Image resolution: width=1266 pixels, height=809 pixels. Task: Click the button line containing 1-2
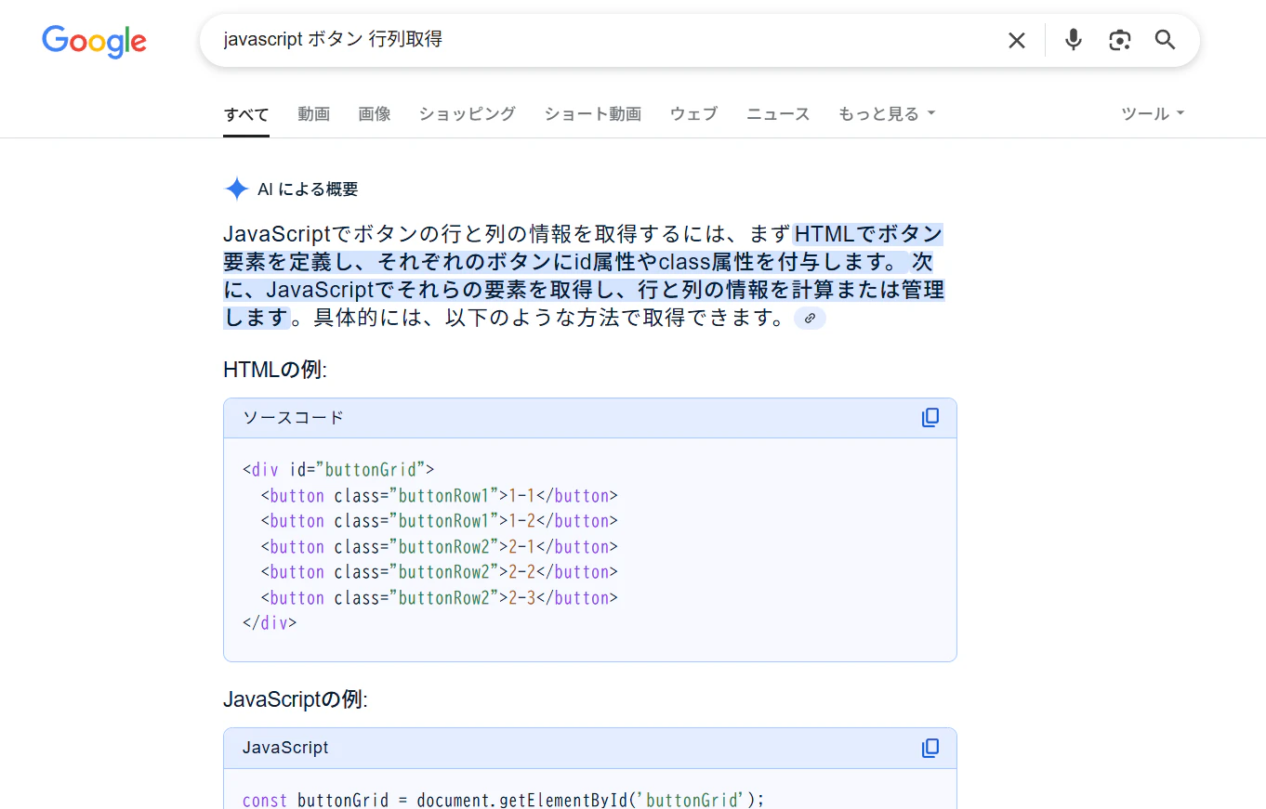tap(439, 521)
